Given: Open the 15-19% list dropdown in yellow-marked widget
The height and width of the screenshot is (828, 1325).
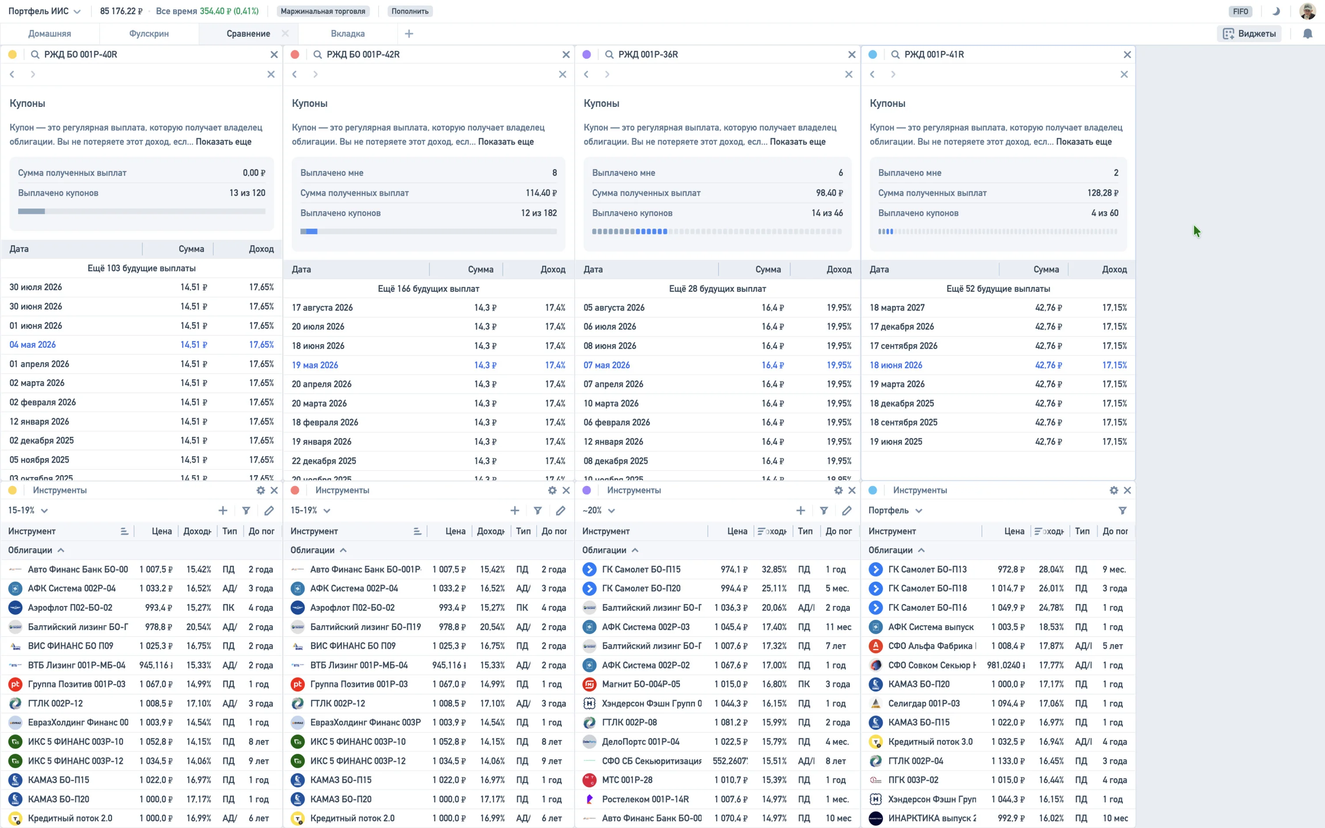Looking at the screenshot, I should (x=28, y=510).
